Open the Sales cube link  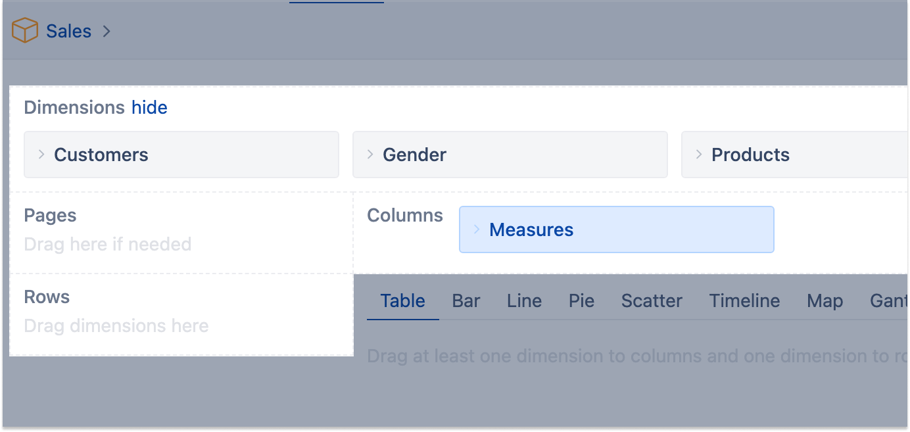click(68, 31)
